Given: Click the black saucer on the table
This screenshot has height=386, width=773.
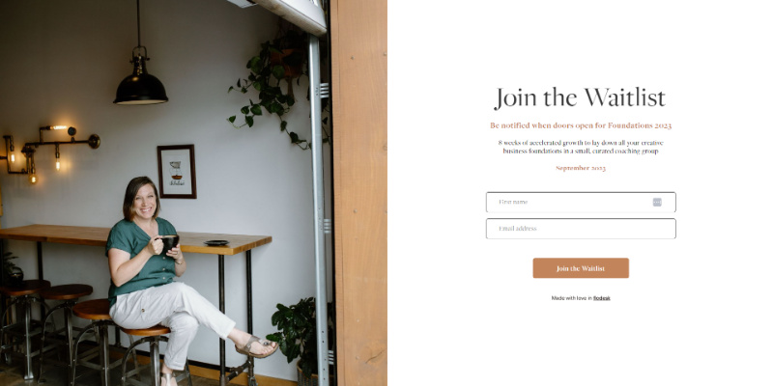Looking at the screenshot, I should coord(216,242).
